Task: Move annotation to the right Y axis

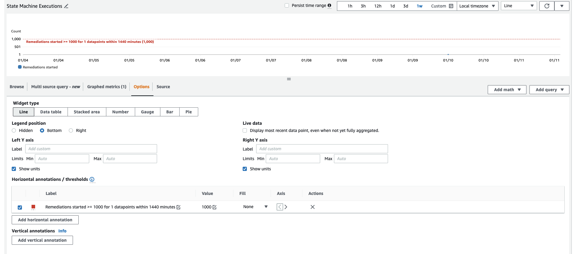Action: click(x=286, y=207)
